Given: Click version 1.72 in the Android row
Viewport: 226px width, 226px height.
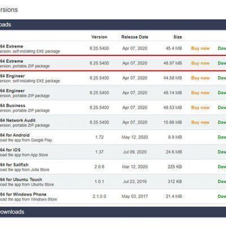Looking at the screenshot, I should pyautogui.click(x=99, y=137).
